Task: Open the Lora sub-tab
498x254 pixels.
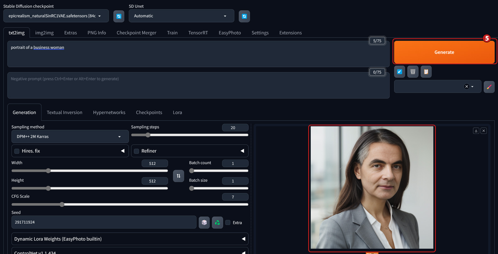Action: pos(177,112)
